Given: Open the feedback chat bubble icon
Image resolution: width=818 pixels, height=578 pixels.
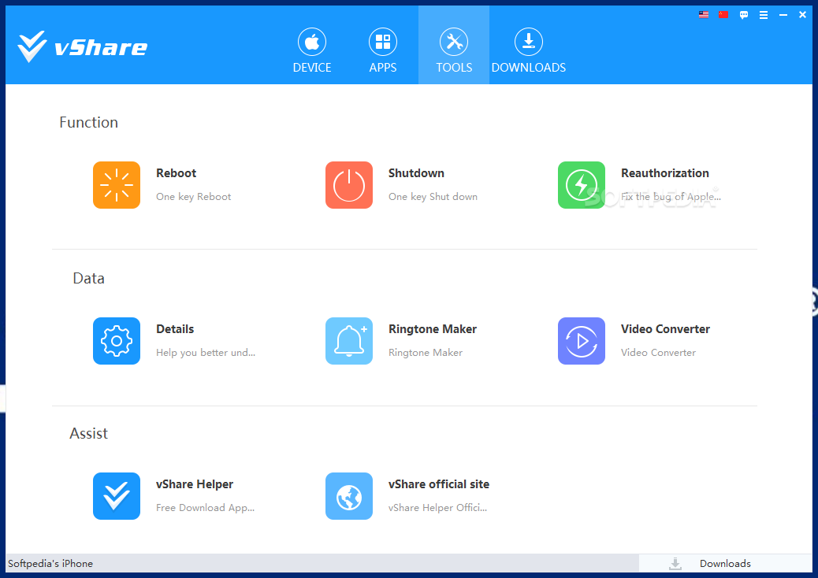Looking at the screenshot, I should (744, 15).
